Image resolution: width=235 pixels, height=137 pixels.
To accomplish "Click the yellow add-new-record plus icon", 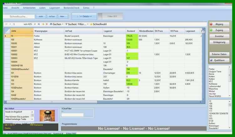I will click(43, 24).
